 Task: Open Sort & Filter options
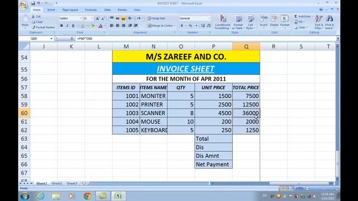319,22
